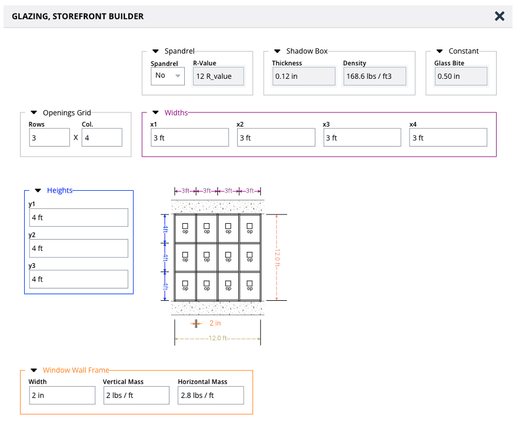Close the Glazing, Storefront Builder dialog

[x=500, y=16]
